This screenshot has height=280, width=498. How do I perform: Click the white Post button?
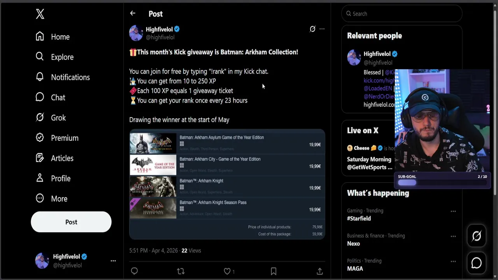(x=71, y=222)
